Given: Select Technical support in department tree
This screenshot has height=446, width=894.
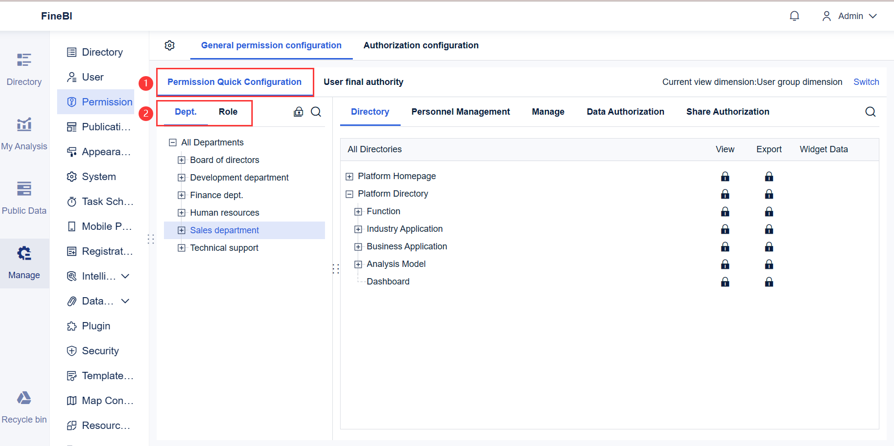Looking at the screenshot, I should tap(224, 248).
